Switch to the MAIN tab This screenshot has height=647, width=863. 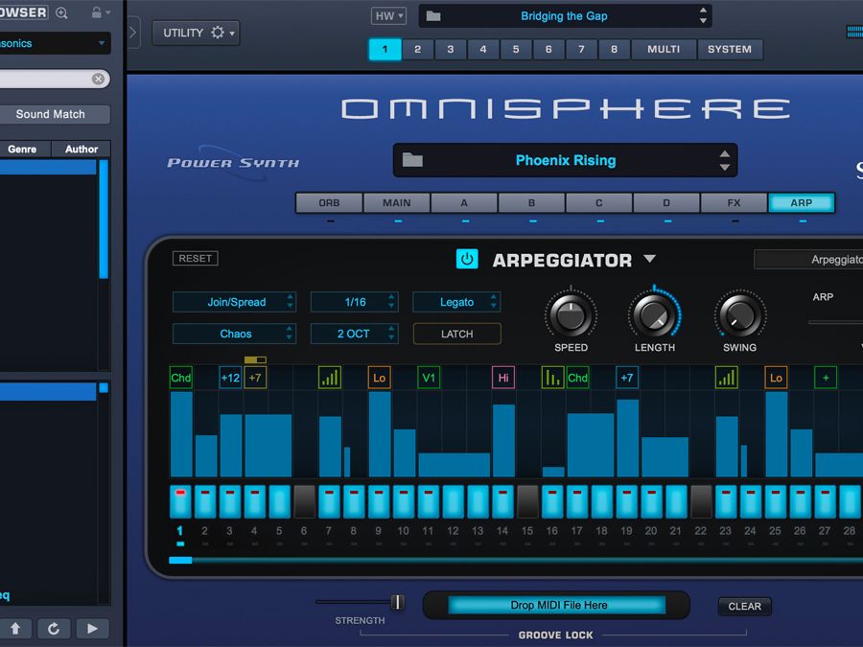click(397, 202)
